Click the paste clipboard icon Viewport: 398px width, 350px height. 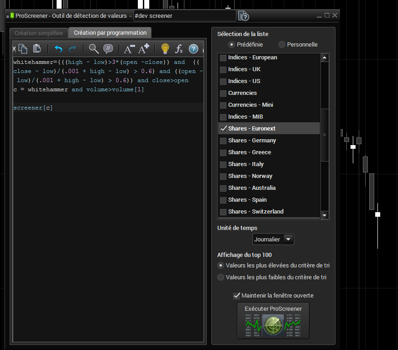[x=37, y=49]
